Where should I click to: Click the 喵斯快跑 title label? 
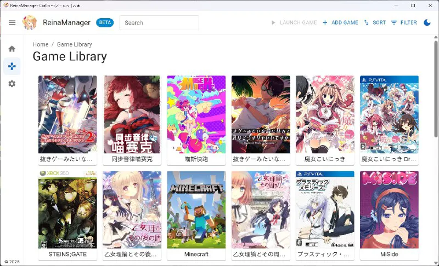point(196,159)
